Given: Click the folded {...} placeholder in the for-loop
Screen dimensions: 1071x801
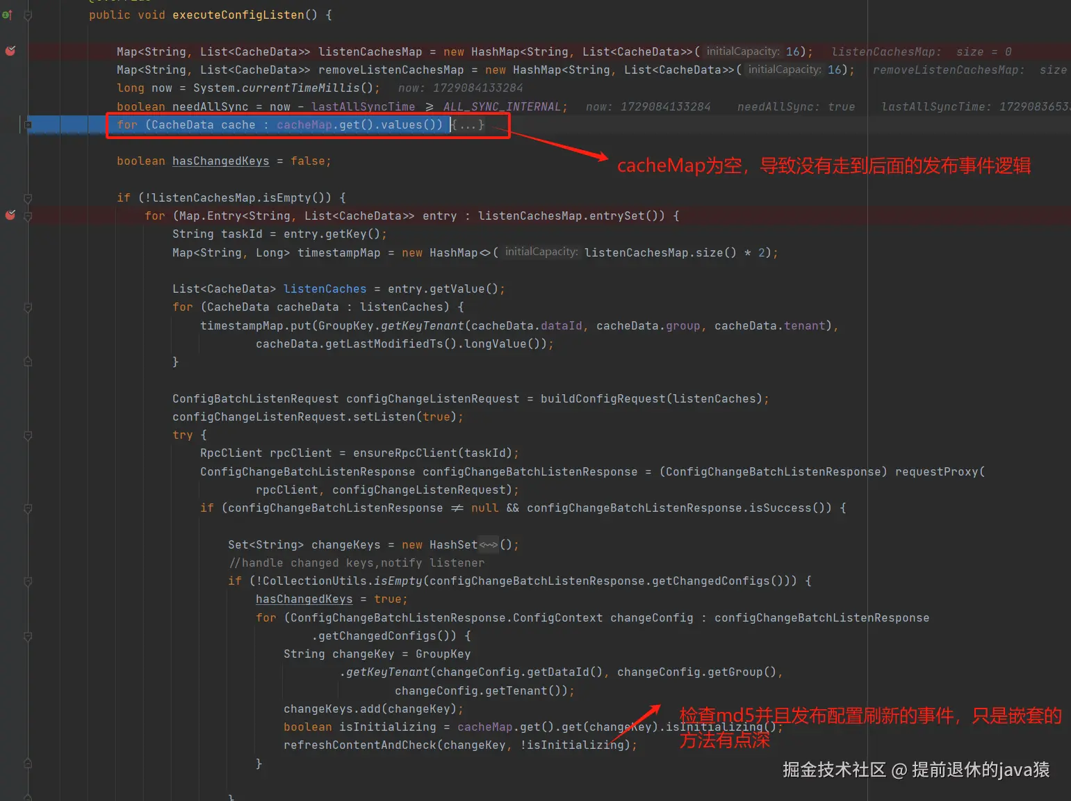Looking at the screenshot, I should pyautogui.click(x=468, y=125).
